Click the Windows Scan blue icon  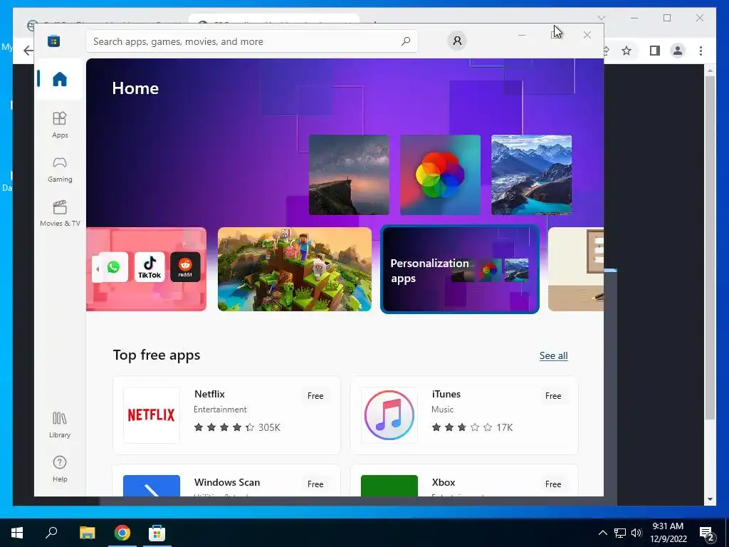[151, 486]
